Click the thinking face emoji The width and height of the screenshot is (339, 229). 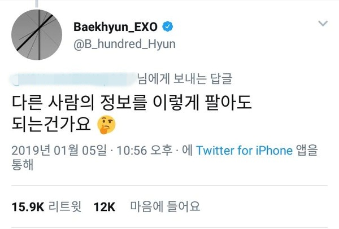(106, 125)
